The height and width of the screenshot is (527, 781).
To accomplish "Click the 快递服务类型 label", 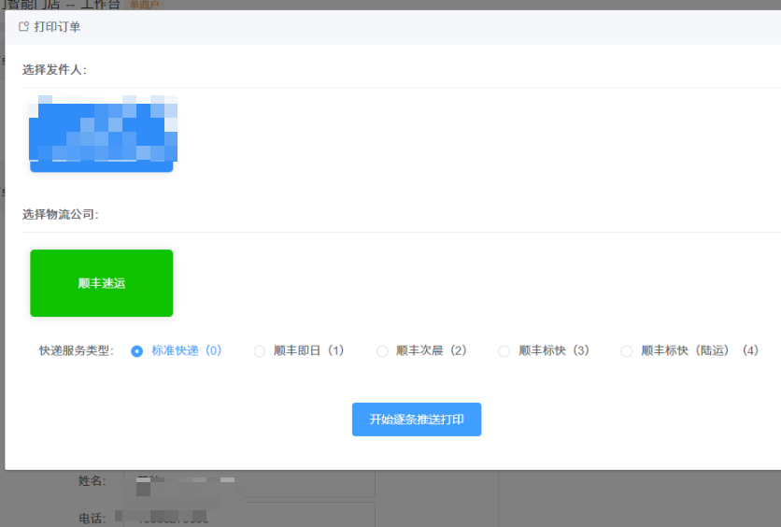I will click(x=77, y=350).
